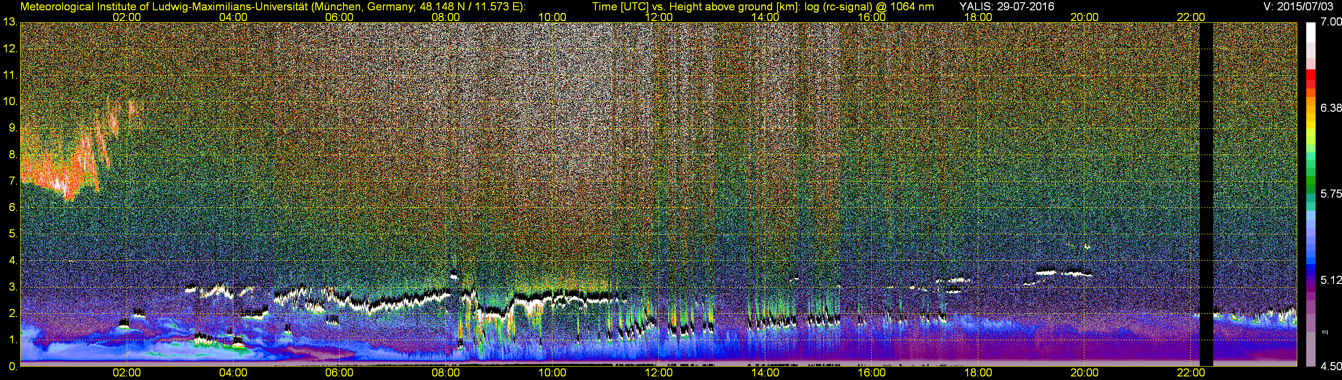
Task: Click the 0 km height axis label
Action: click(x=12, y=367)
